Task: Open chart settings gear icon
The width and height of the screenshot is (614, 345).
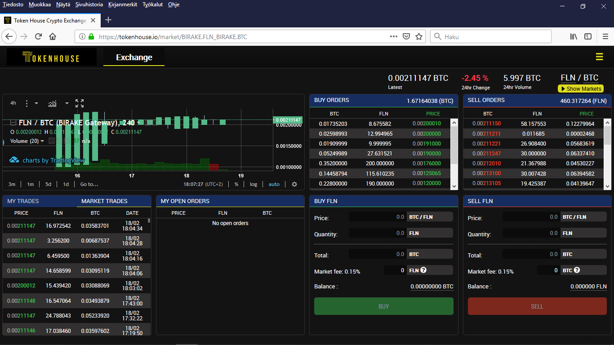Action: (x=294, y=184)
